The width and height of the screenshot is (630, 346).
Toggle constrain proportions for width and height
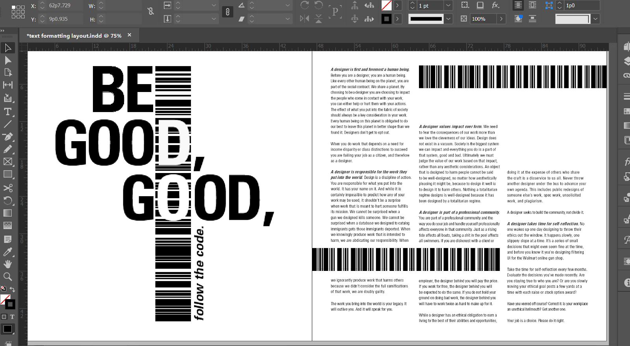click(x=151, y=12)
